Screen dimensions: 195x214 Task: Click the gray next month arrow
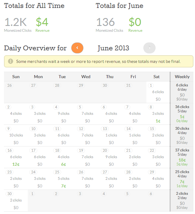click(x=149, y=48)
